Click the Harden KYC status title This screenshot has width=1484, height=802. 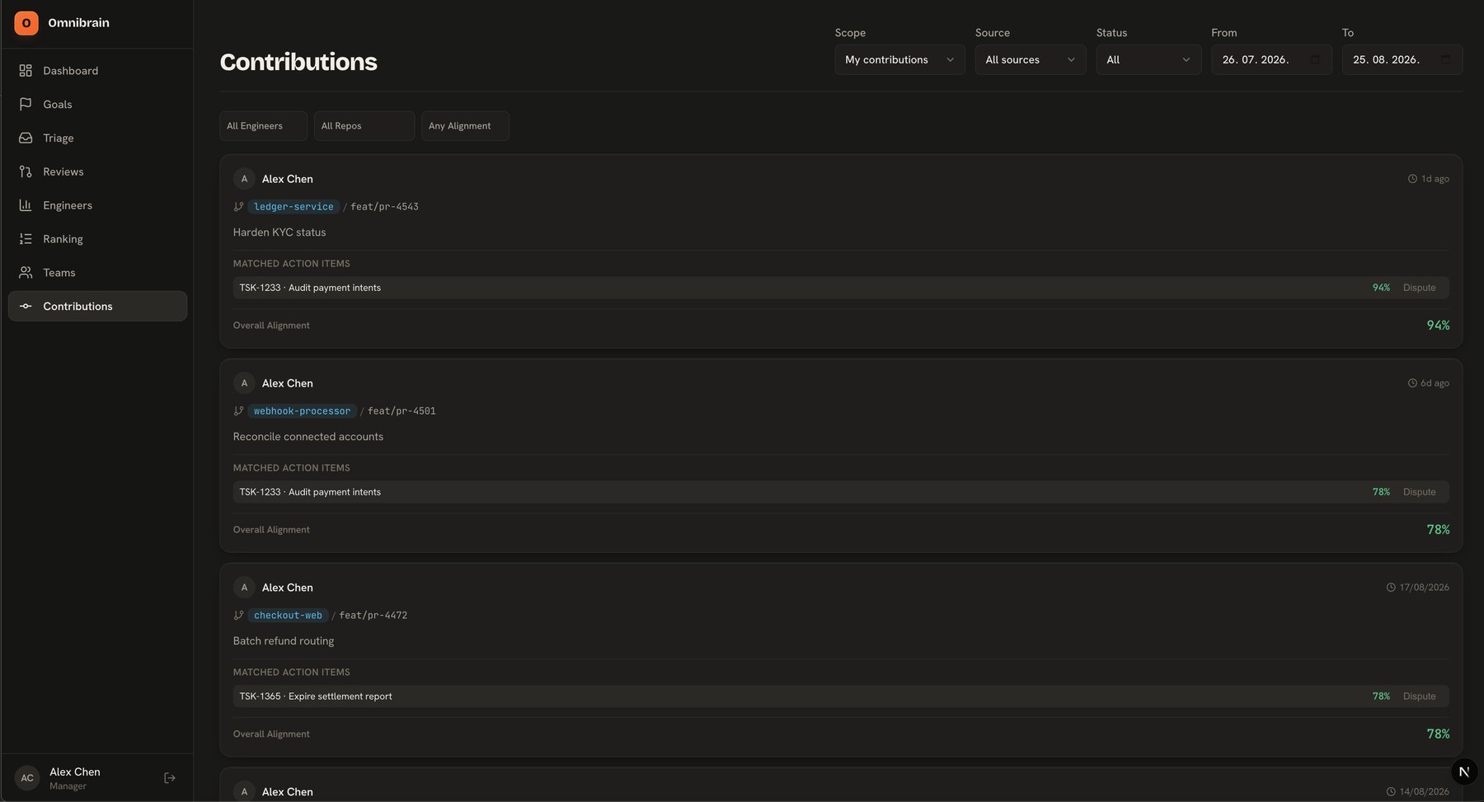pyautogui.click(x=279, y=232)
